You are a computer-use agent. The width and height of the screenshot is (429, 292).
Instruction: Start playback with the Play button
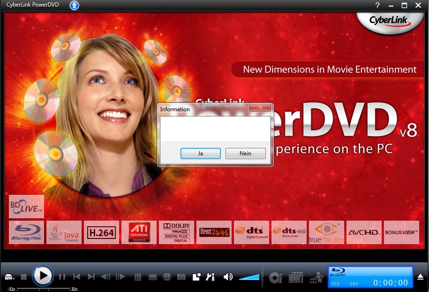click(42, 276)
